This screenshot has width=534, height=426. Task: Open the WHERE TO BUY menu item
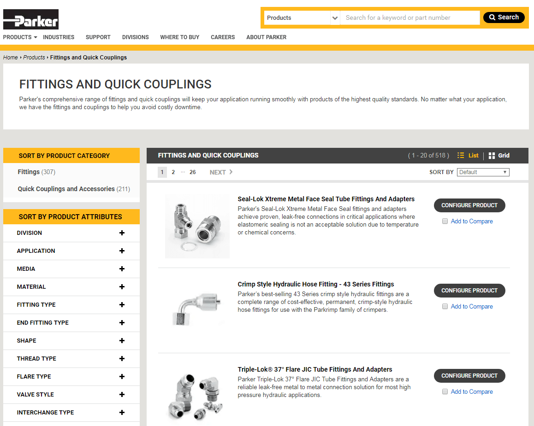179,37
